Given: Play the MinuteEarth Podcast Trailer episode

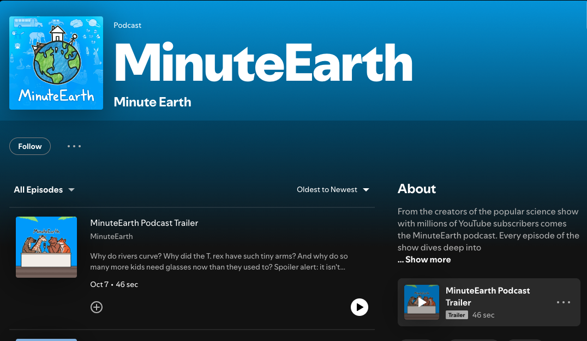Looking at the screenshot, I should (360, 307).
